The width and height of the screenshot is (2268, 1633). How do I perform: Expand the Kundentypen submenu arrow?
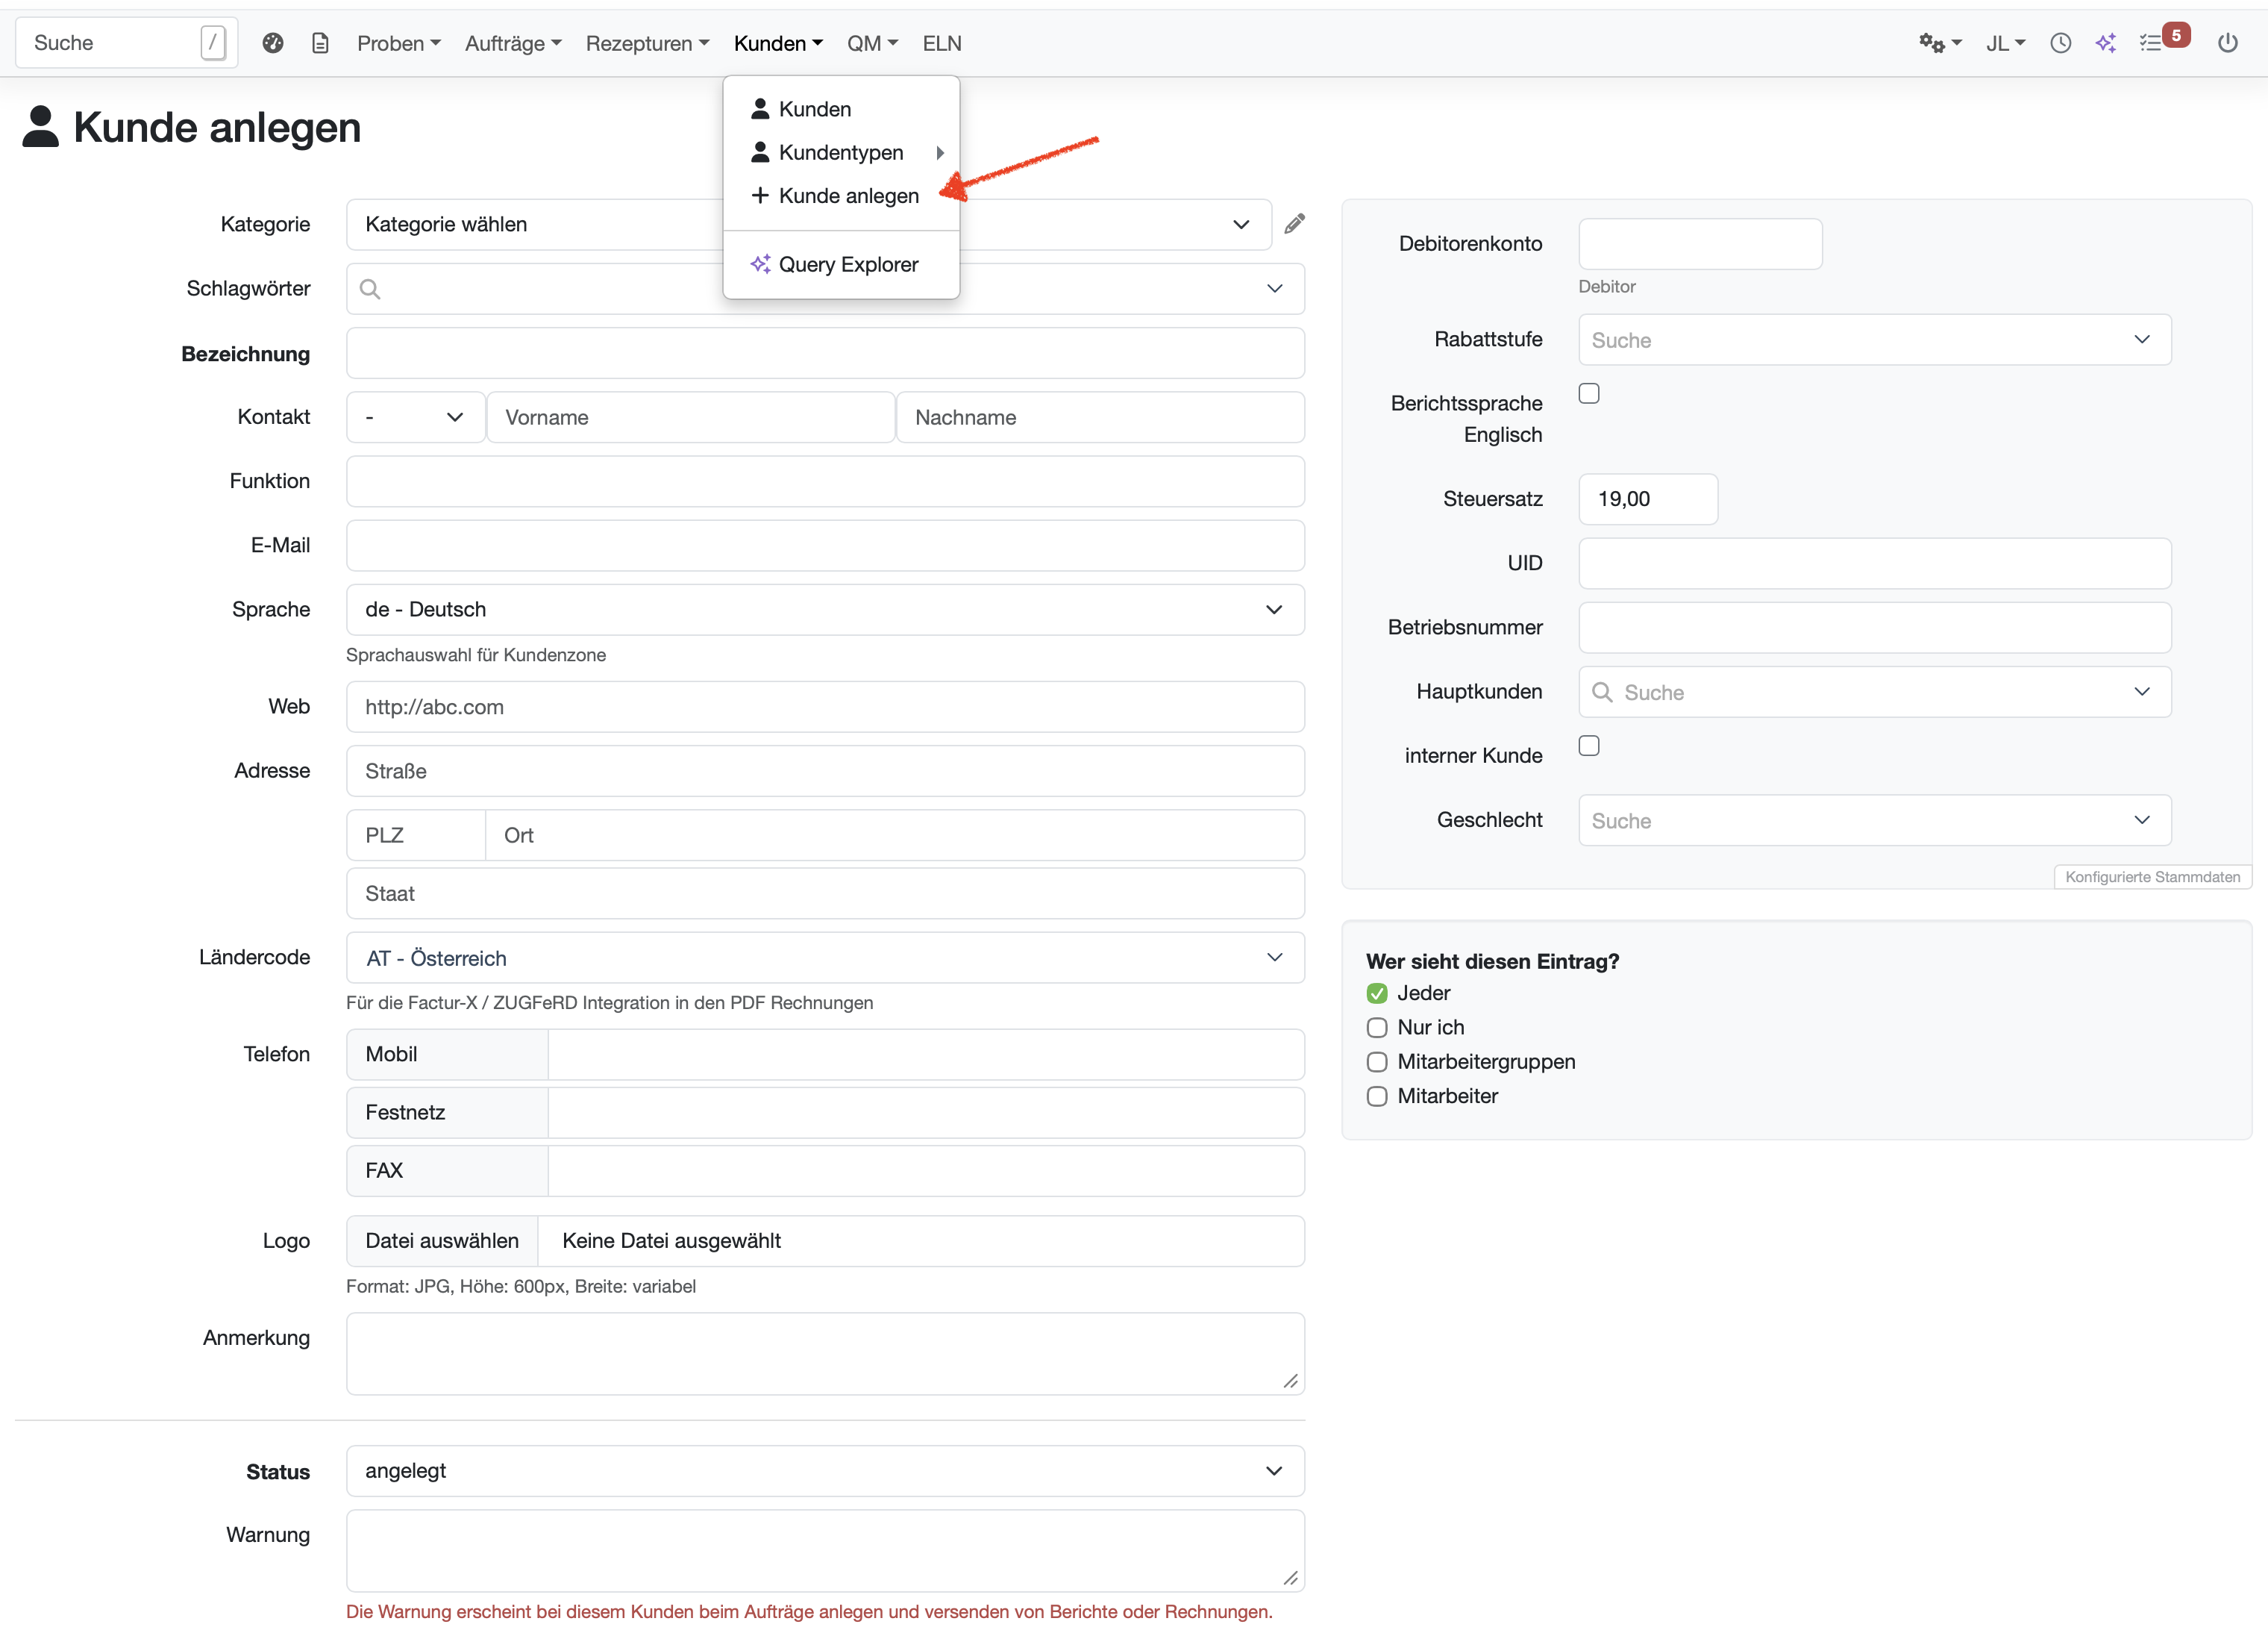pos(940,153)
